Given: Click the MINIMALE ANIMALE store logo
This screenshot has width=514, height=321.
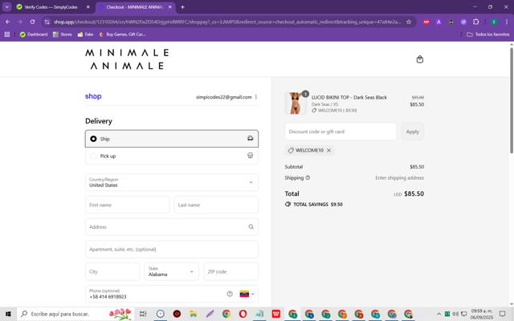Looking at the screenshot, I should pyautogui.click(x=127, y=59).
